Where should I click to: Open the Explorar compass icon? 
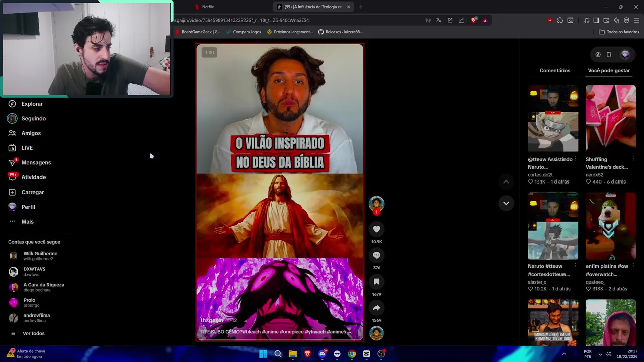pos(12,104)
